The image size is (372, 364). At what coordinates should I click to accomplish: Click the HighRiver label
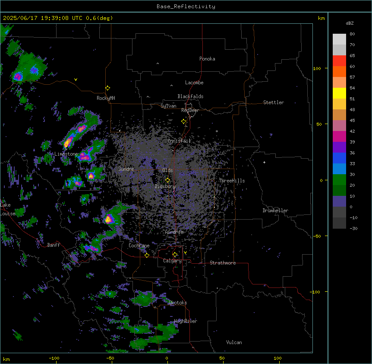coord(186,321)
